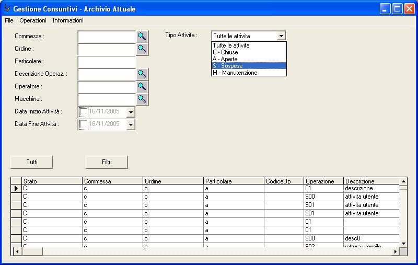Screen dimensions: 418x265
Task: Click the Filtri button
Action: (107, 162)
